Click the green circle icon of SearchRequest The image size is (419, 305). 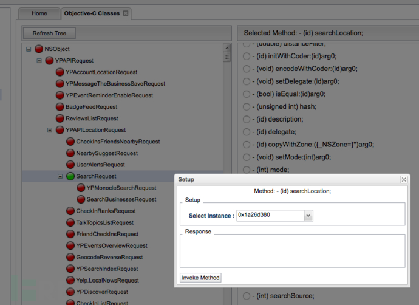click(x=70, y=176)
